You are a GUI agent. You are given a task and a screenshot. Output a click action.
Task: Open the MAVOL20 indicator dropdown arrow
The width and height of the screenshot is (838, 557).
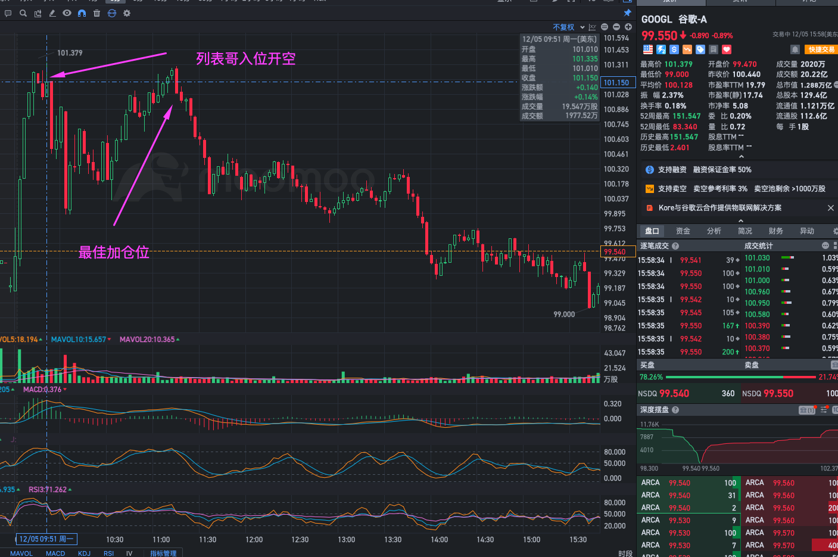click(178, 340)
